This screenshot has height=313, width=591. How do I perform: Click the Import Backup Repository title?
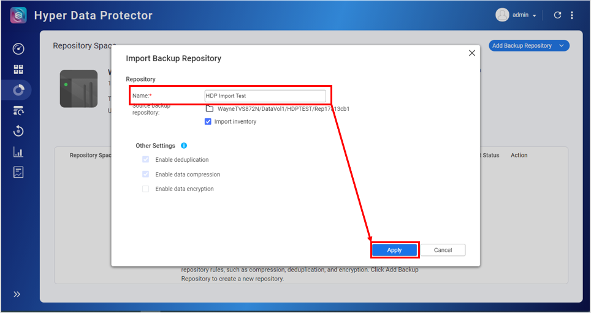[173, 58]
